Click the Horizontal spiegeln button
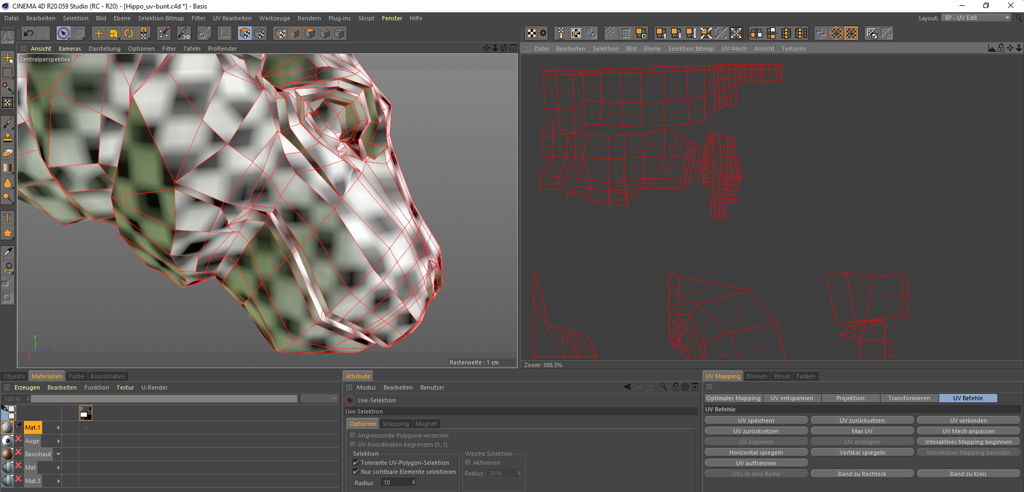 (x=756, y=453)
